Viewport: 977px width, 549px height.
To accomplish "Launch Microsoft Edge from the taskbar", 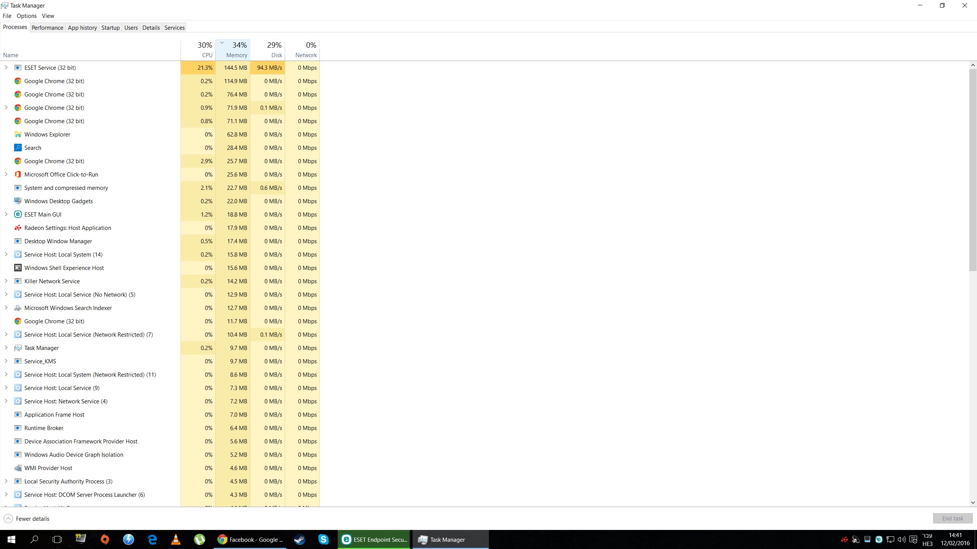I will (x=152, y=539).
